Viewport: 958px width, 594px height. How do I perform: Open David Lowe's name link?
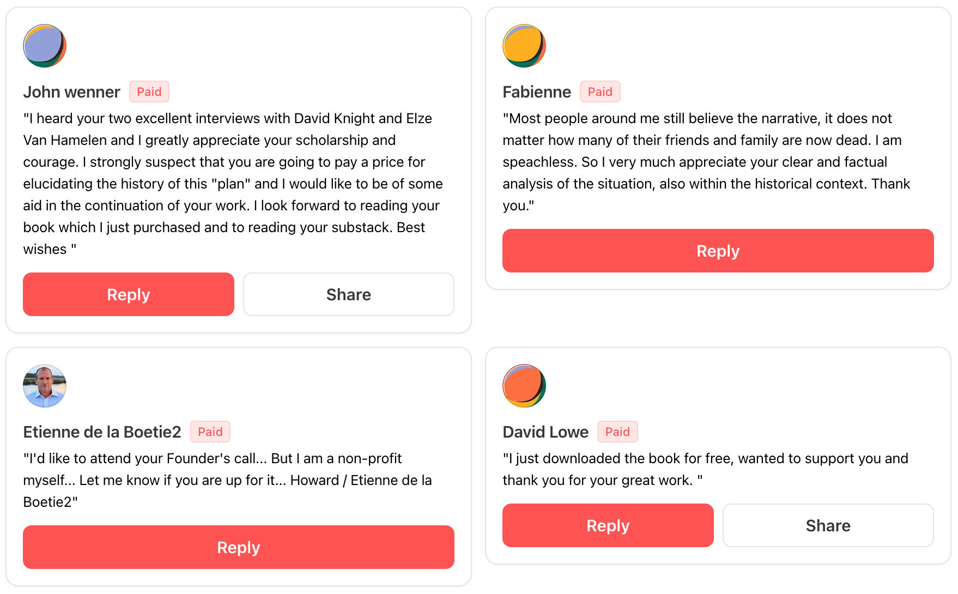545,432
